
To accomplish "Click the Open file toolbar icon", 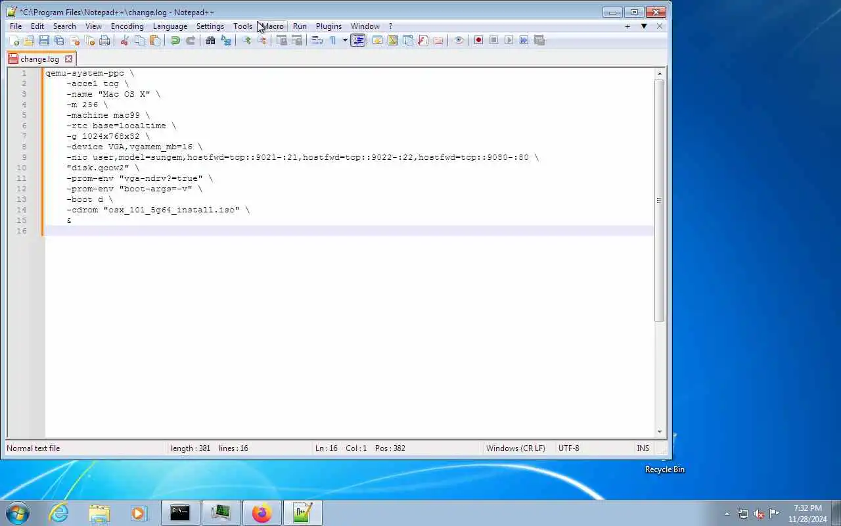I will (x=28, y=40).
